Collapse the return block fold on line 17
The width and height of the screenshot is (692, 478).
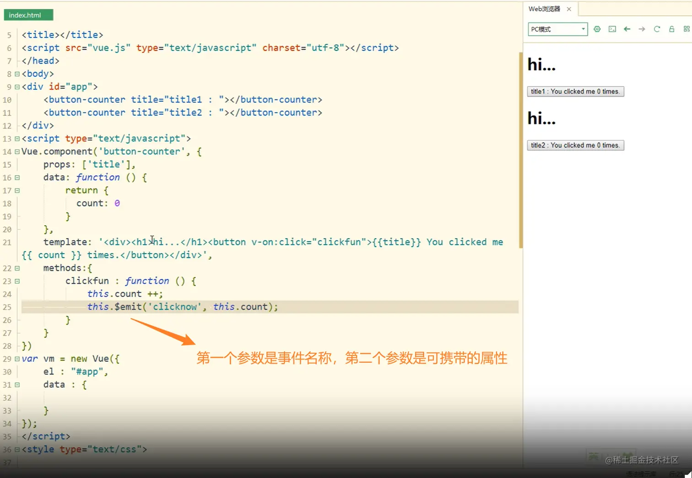click(17, 190)
